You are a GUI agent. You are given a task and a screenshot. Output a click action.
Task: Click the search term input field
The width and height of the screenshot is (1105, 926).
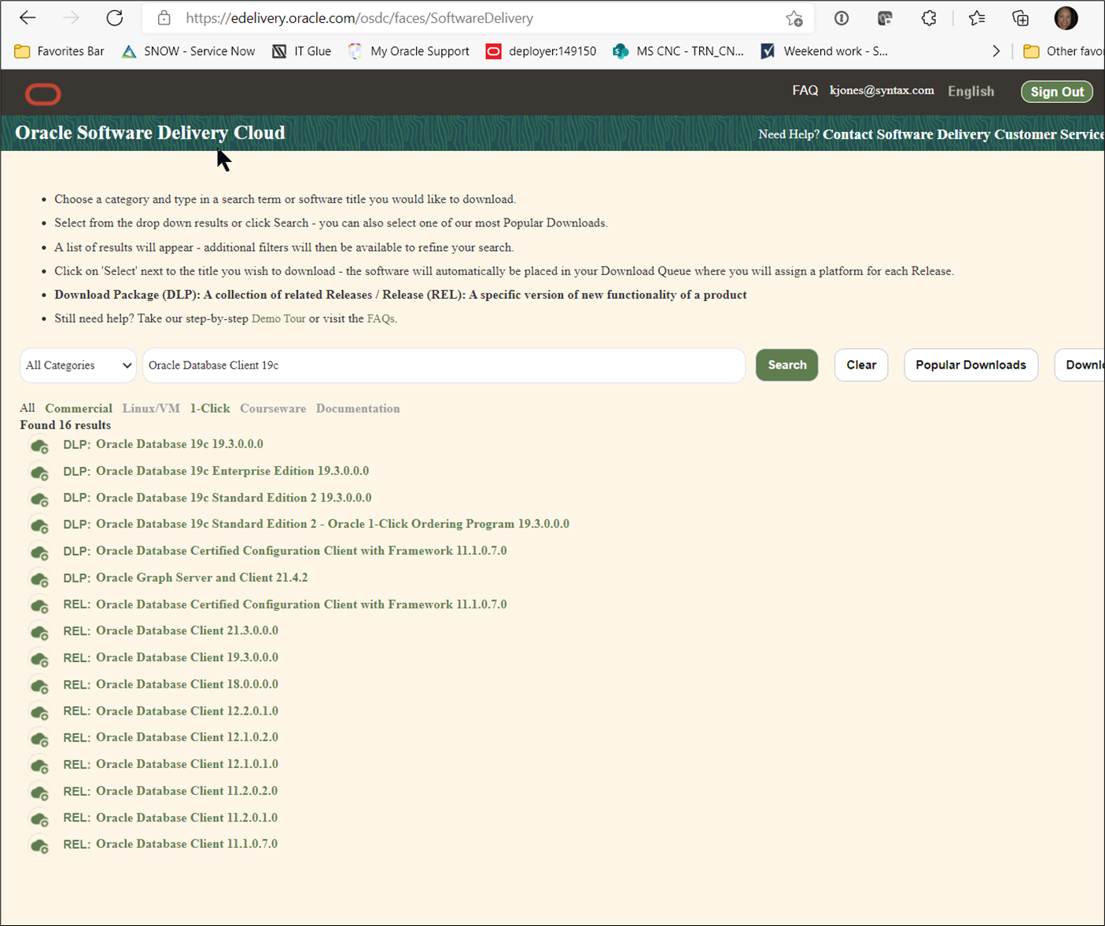point(444,366)
